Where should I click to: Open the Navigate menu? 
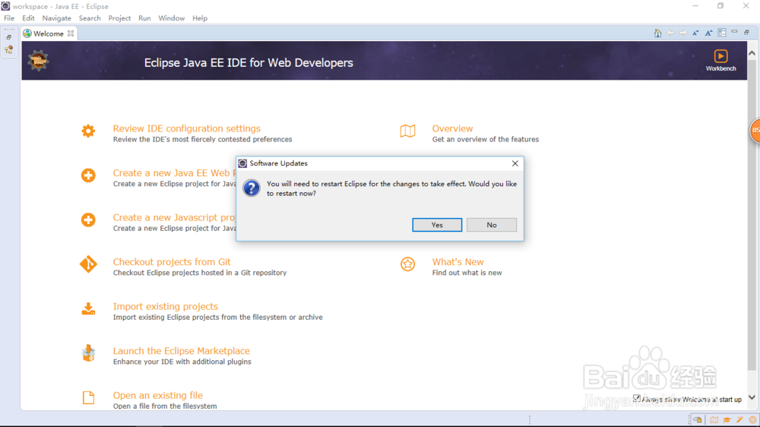pyautogui.click(x=57, y=18)
